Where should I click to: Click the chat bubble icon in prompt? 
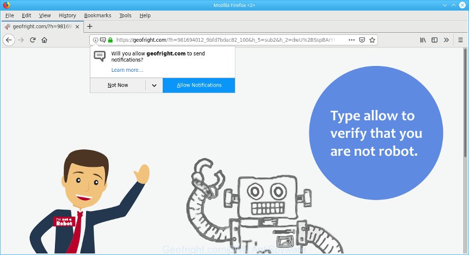[100, 56]
